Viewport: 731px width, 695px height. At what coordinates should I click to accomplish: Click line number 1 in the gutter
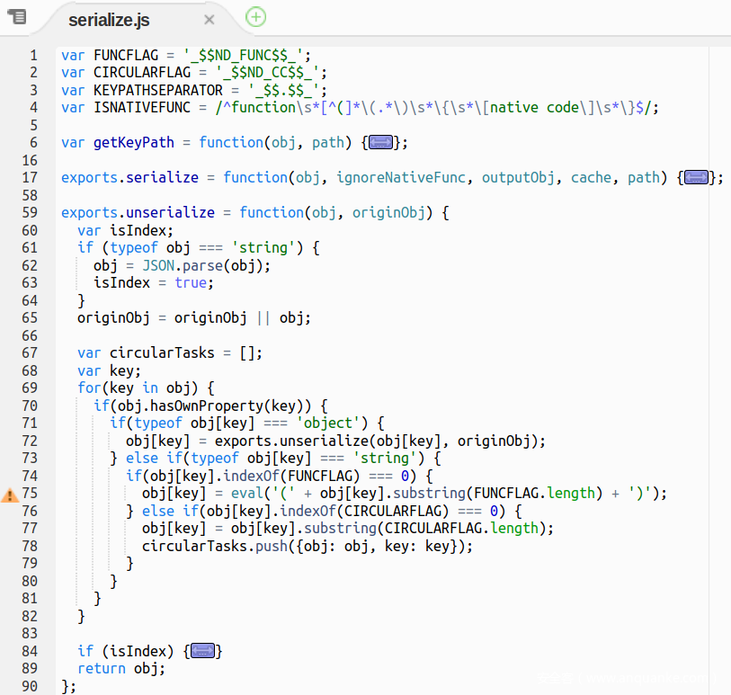click(x=34, y=55)
